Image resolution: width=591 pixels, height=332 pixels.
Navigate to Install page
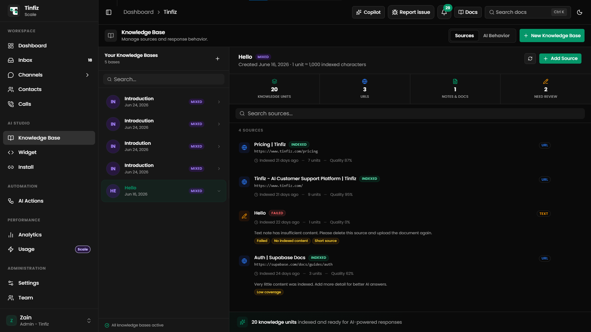pyautogui.click(x=49, y=167)
